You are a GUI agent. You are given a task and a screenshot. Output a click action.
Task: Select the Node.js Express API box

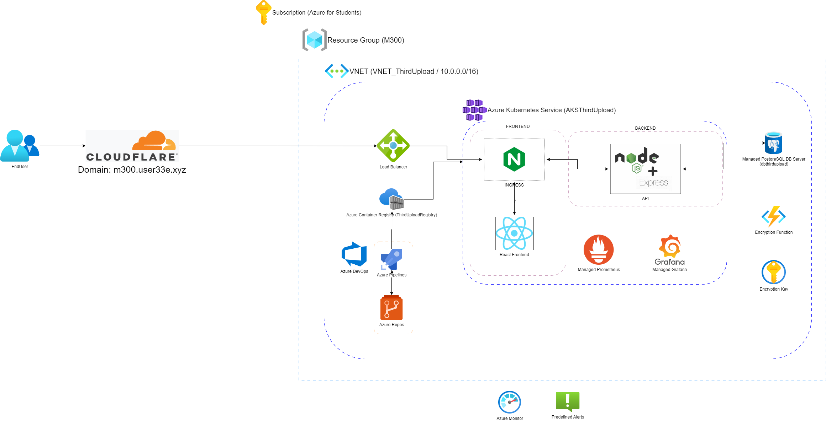pyautogui.click(x=645, y=169)
